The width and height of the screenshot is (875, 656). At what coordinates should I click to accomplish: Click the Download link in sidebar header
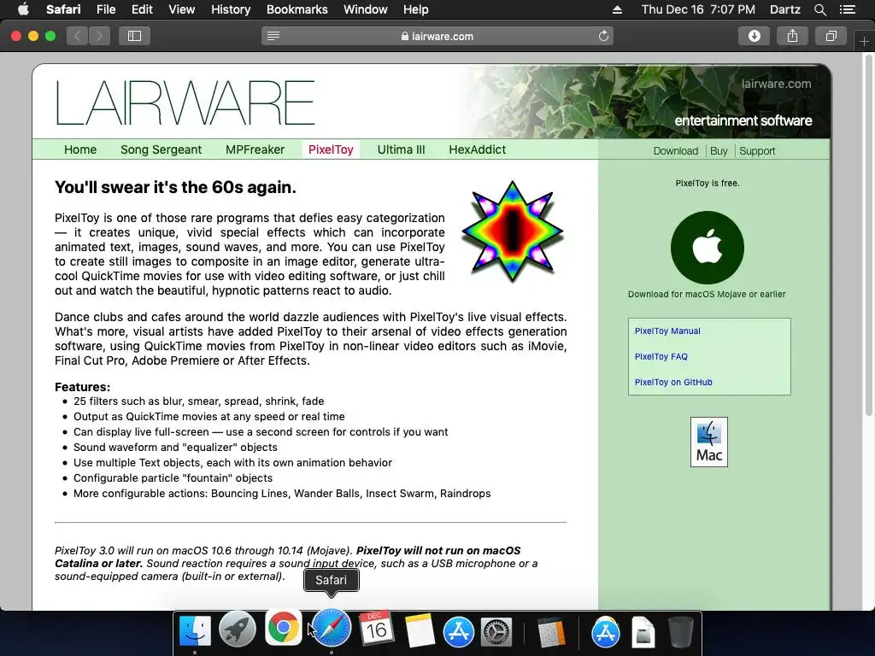(675, 151)
